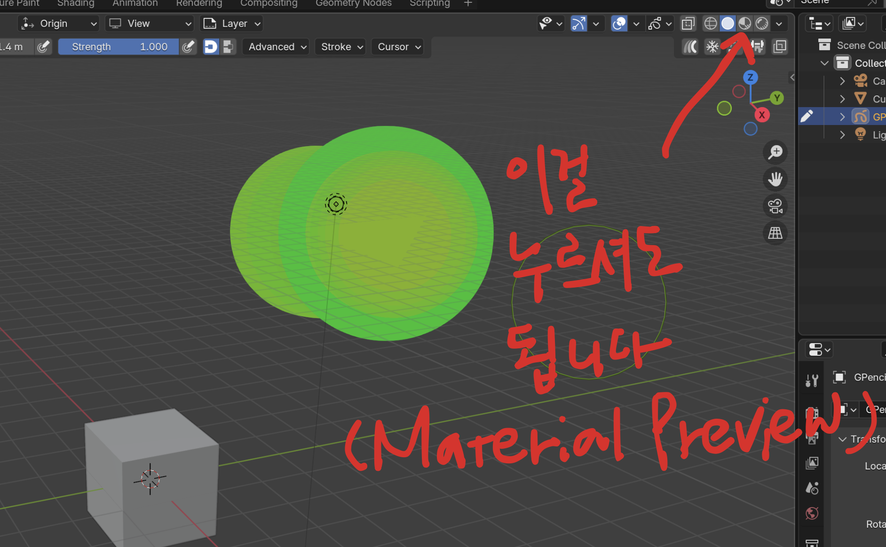The width and height of the screenshot is (886, 547).
Task: Open properties editor type dropdown
Action: pyautogui.click(x=819, y=350)
